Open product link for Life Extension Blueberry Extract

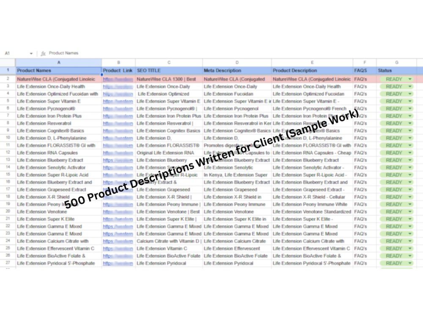(x=118, y=160)
